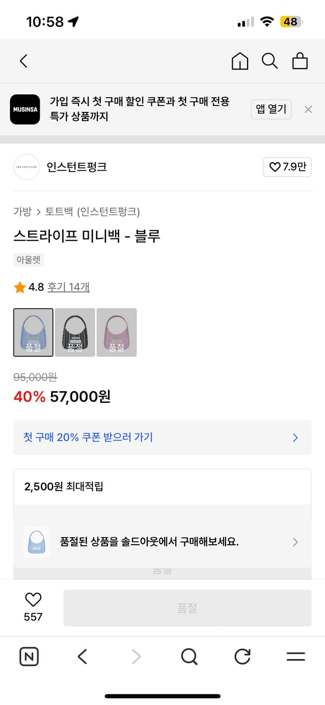Open the home screen via home icon
Screen dimensions: 325x705
pyautogui.click(x=240, y=61)
